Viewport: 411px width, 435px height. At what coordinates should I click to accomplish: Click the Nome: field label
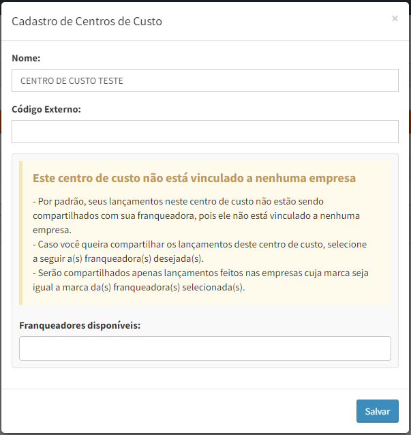click(x=26, y=58)
